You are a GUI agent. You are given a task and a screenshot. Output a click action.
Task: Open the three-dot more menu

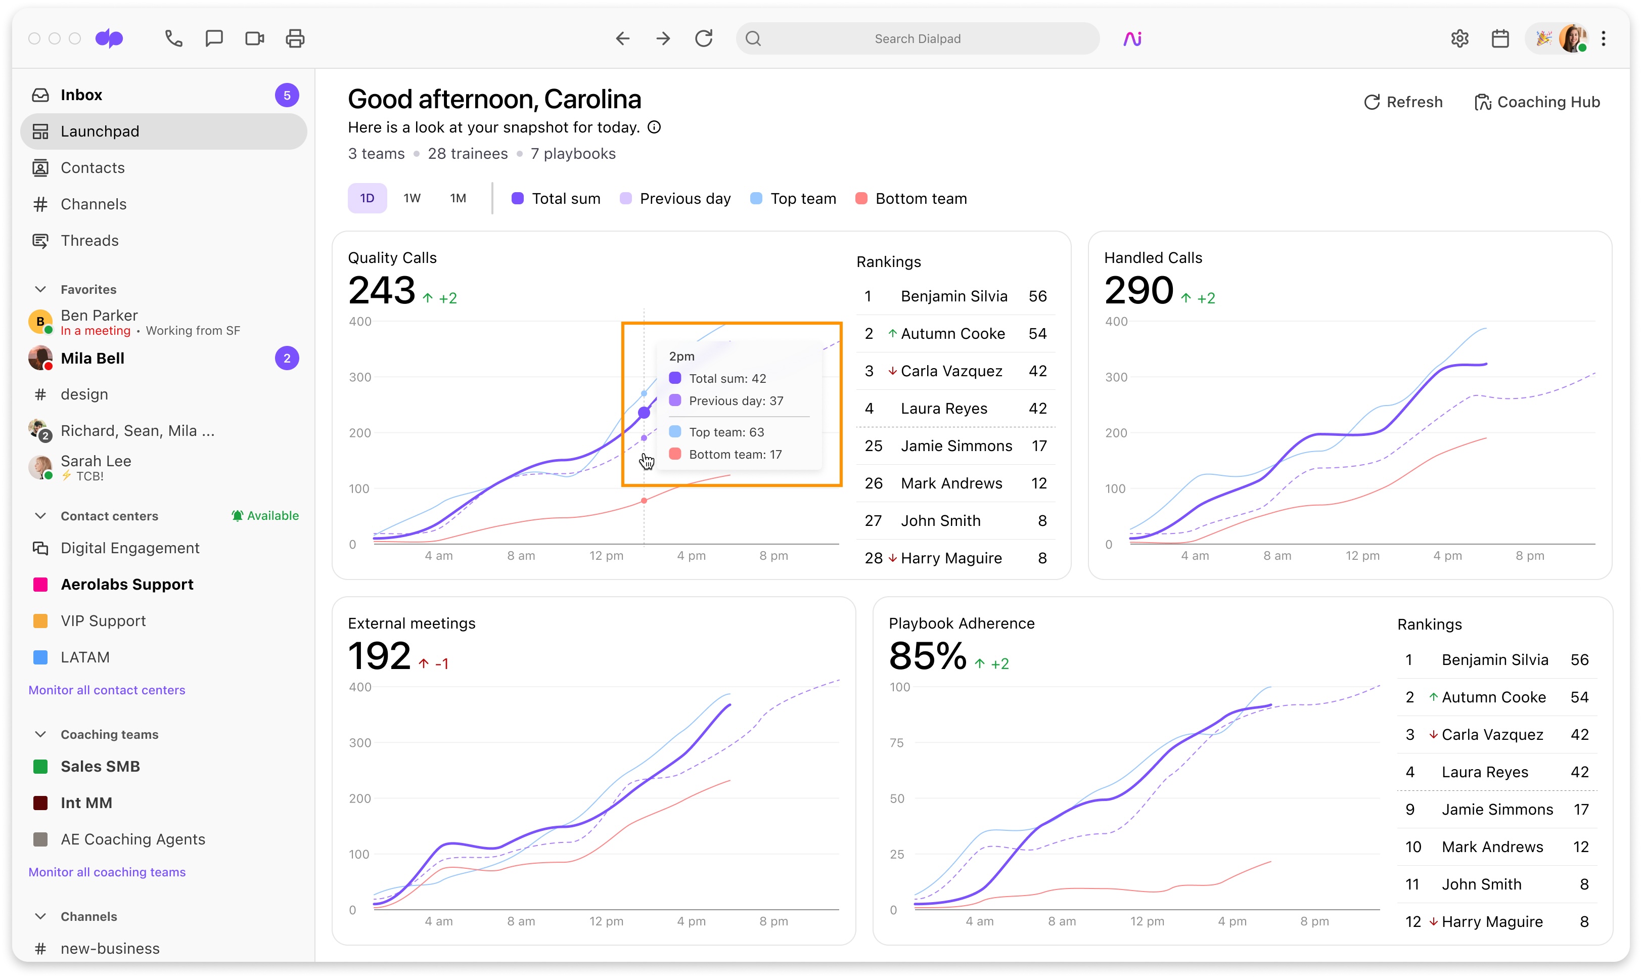[x=1603, y=38]
